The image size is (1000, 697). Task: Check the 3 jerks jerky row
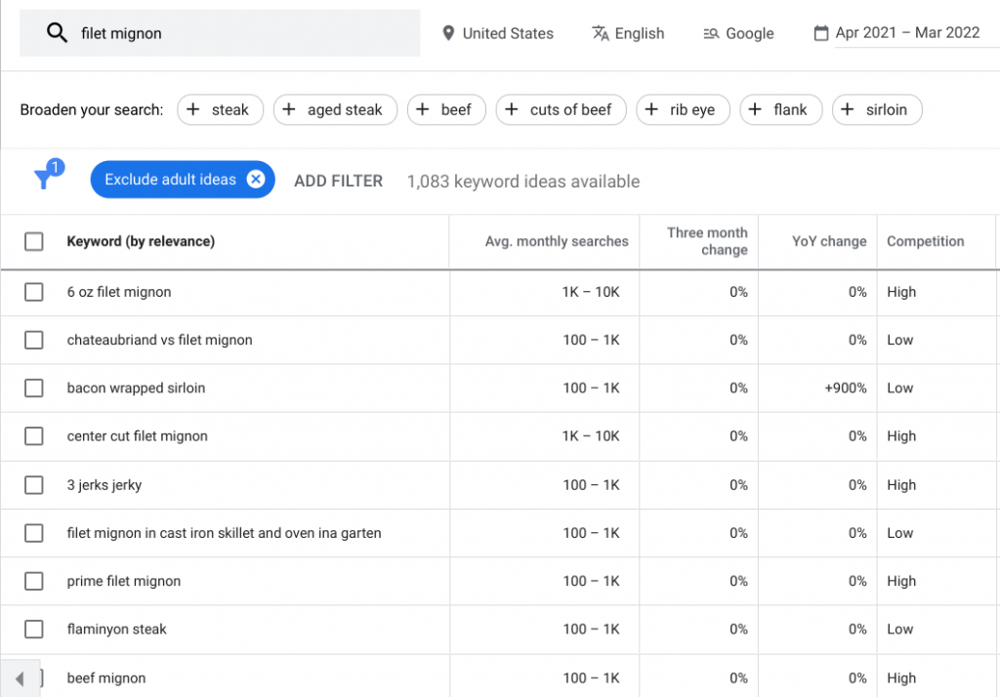(x=34, y=485)
